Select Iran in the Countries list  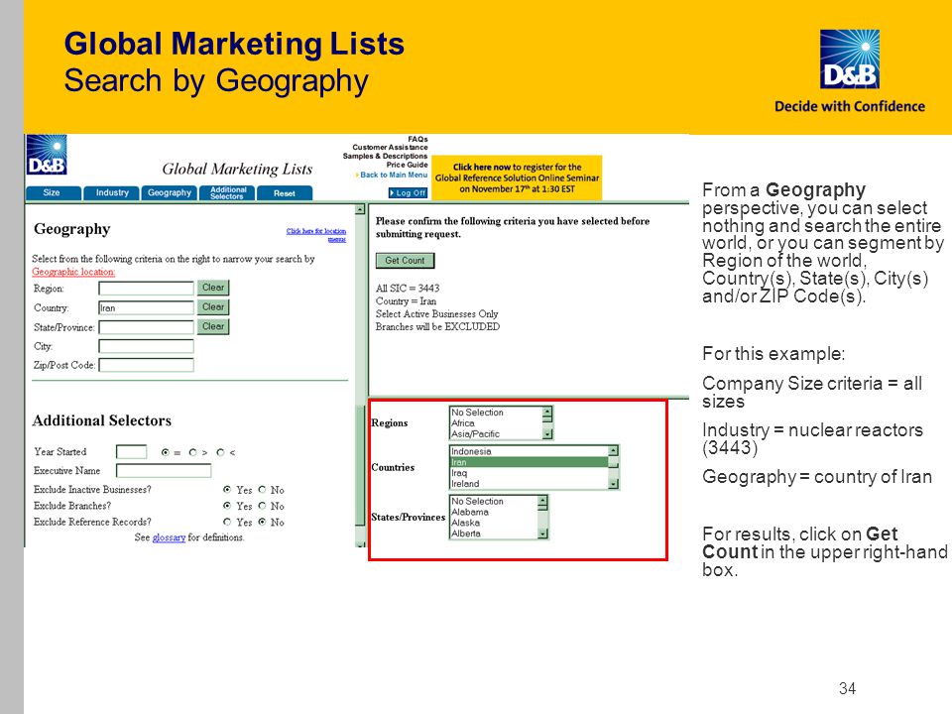(529, 462)
